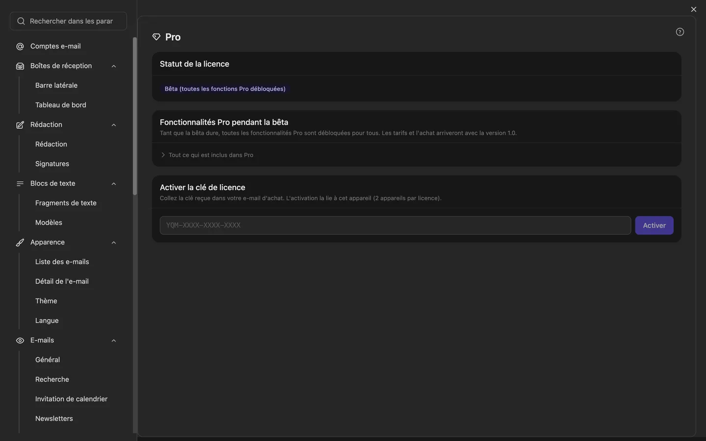Click the Apparence paintbrush icon

20,243
